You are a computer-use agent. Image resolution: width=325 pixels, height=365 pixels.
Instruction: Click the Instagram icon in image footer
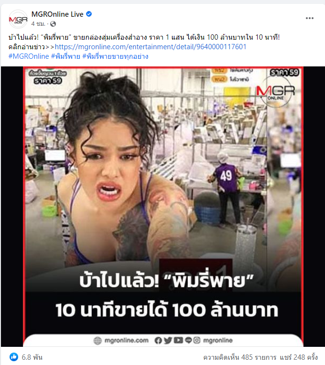[197, 340]
